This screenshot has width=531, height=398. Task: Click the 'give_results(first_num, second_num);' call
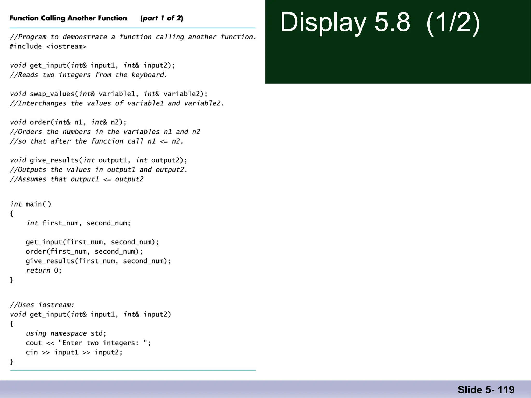(99, 261)
